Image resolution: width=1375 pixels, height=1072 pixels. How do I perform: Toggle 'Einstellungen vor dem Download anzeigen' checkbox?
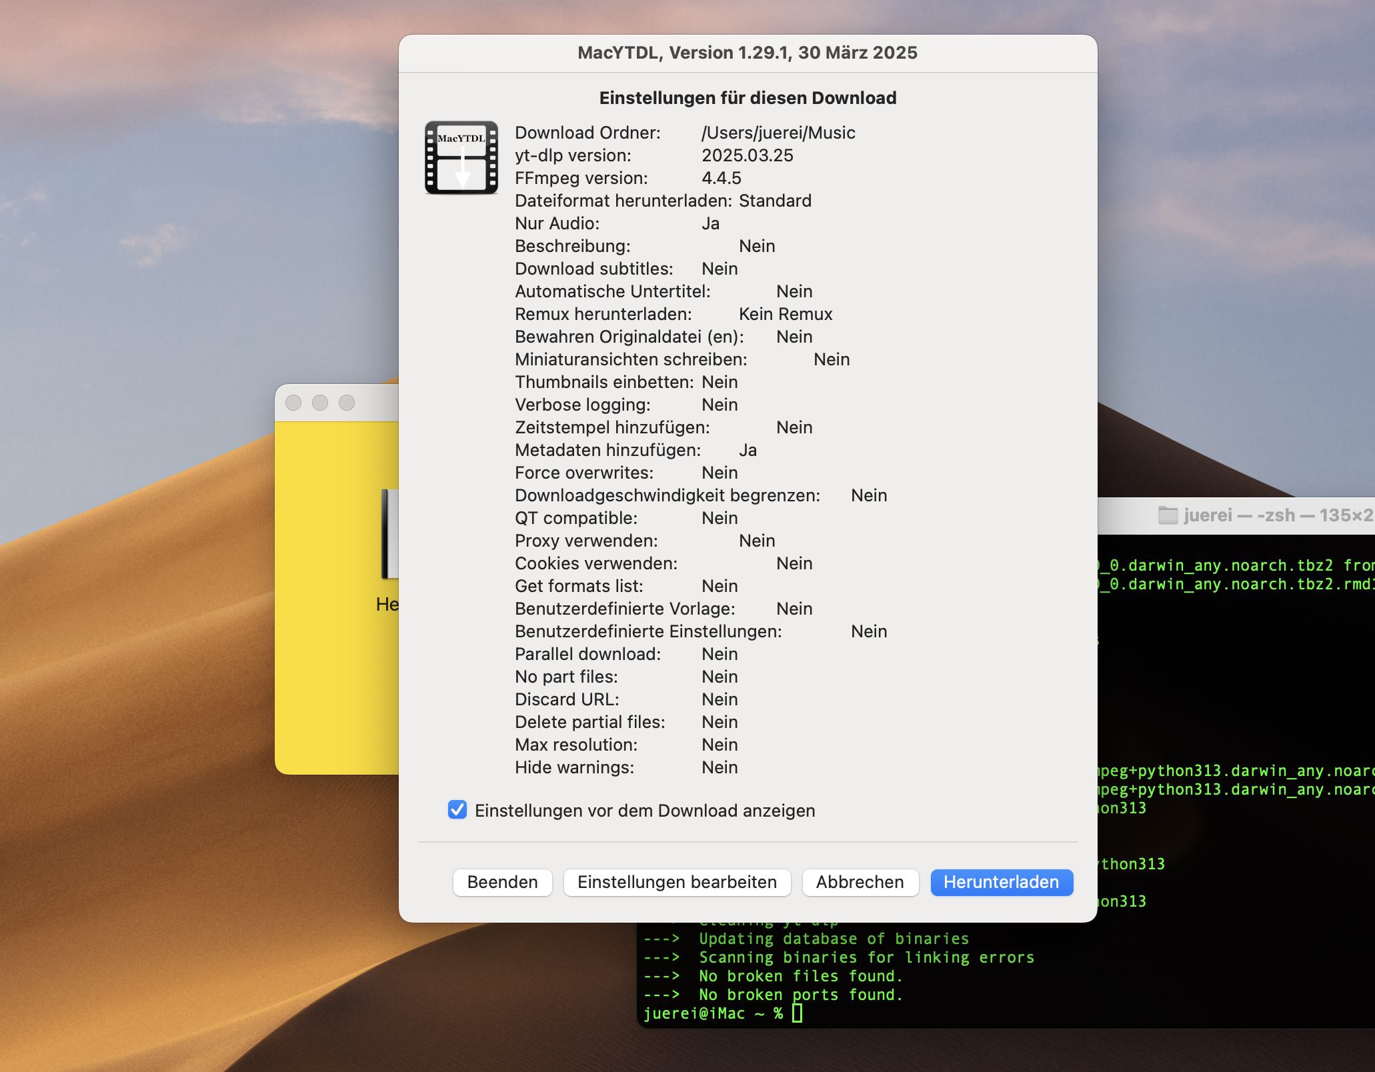tap(457, 810)
